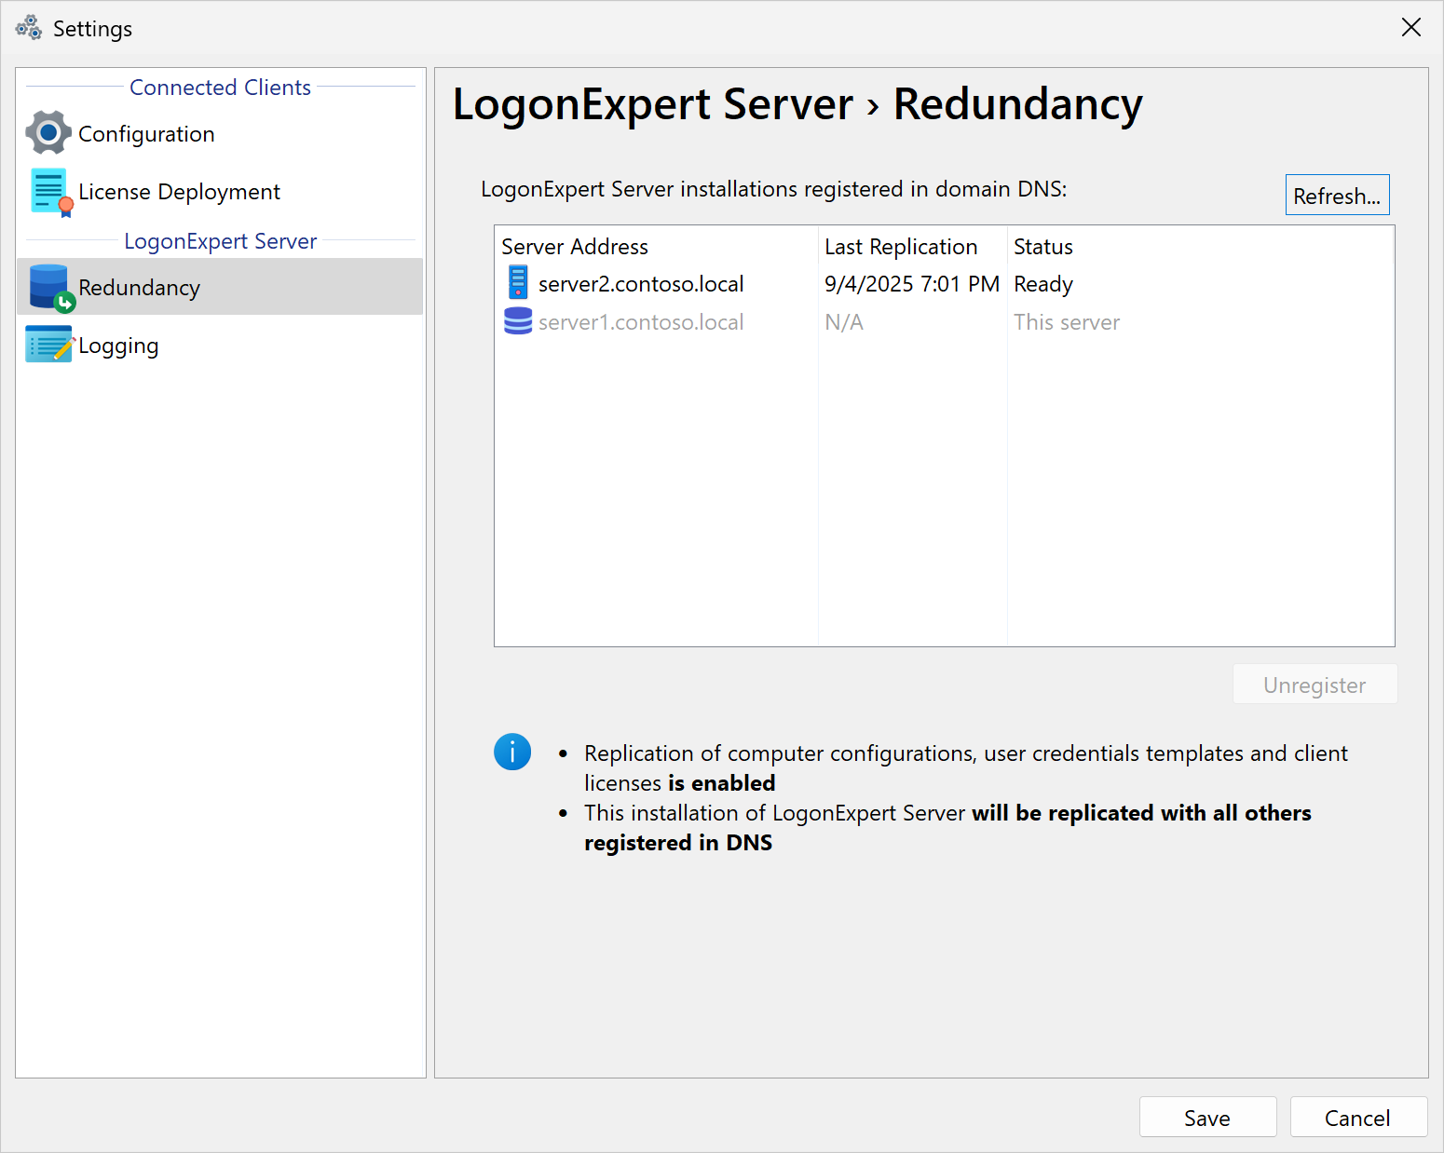This screenshot has height=1153, width=1444.
Task: Save the settings changes
Action: (1206, 1117)
